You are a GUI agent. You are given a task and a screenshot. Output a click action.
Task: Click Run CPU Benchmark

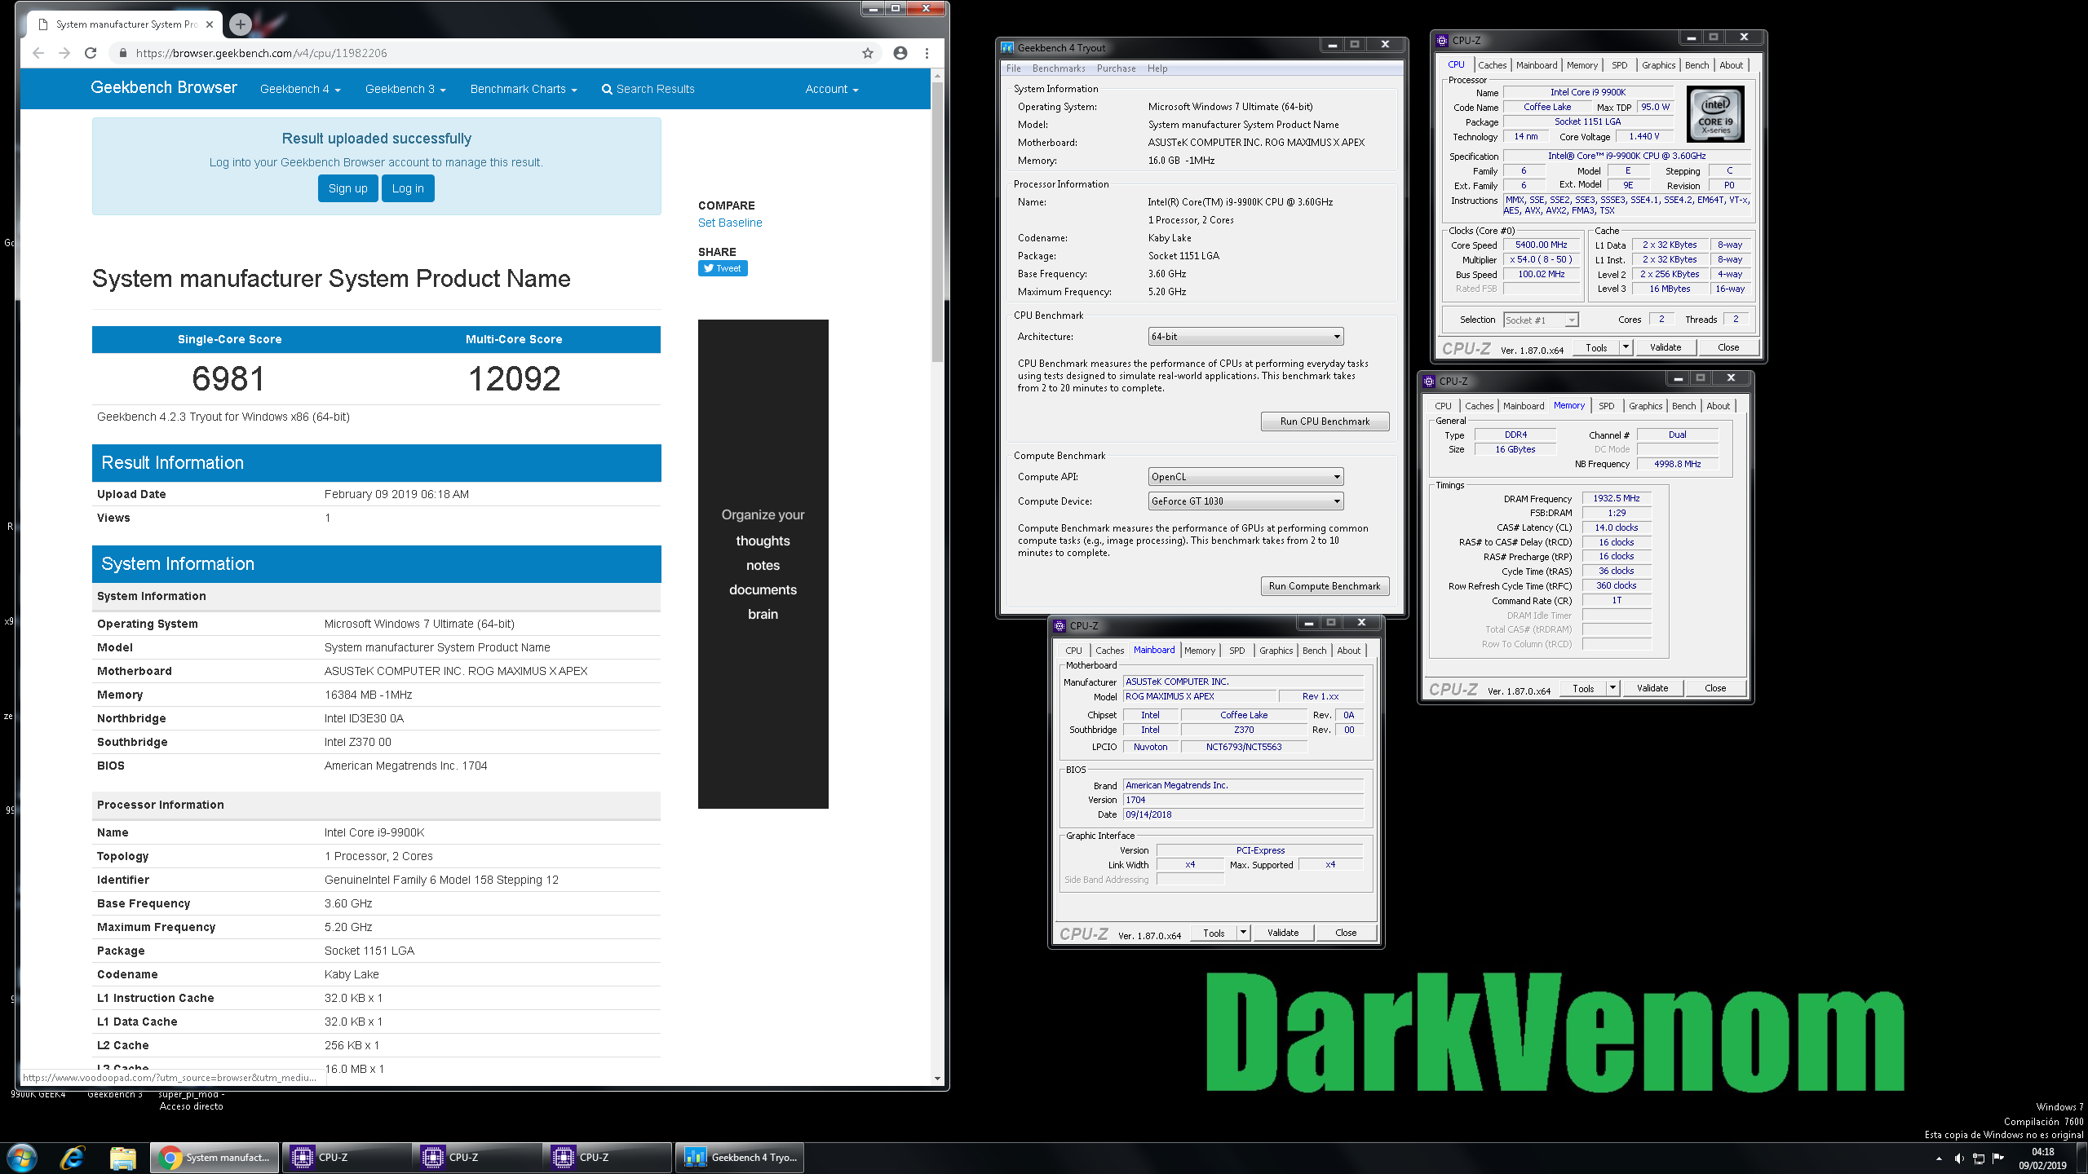tap(1325, 421)
